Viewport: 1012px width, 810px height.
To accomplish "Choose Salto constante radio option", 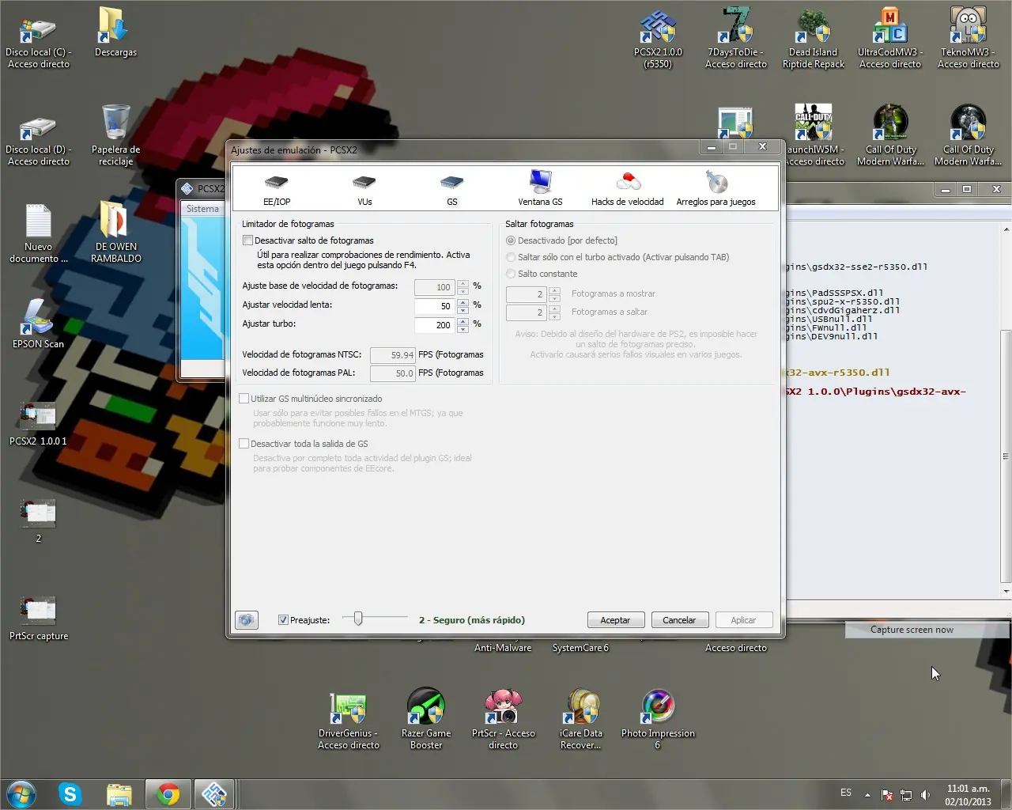I will coord(511,274).
